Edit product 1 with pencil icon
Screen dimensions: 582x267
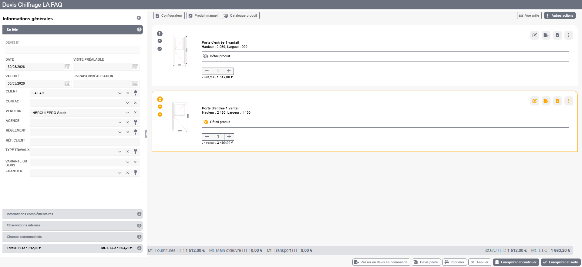[x=535, y=35]
